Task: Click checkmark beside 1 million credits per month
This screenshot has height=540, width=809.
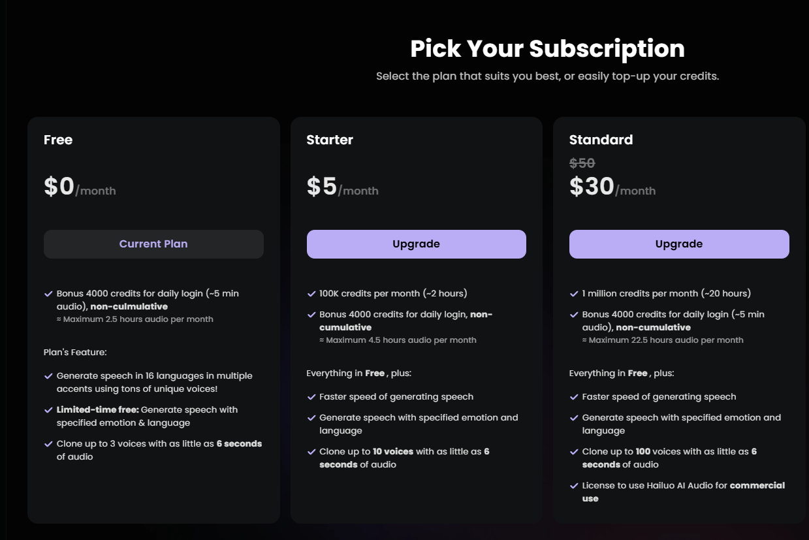Action: coord(574,294)
